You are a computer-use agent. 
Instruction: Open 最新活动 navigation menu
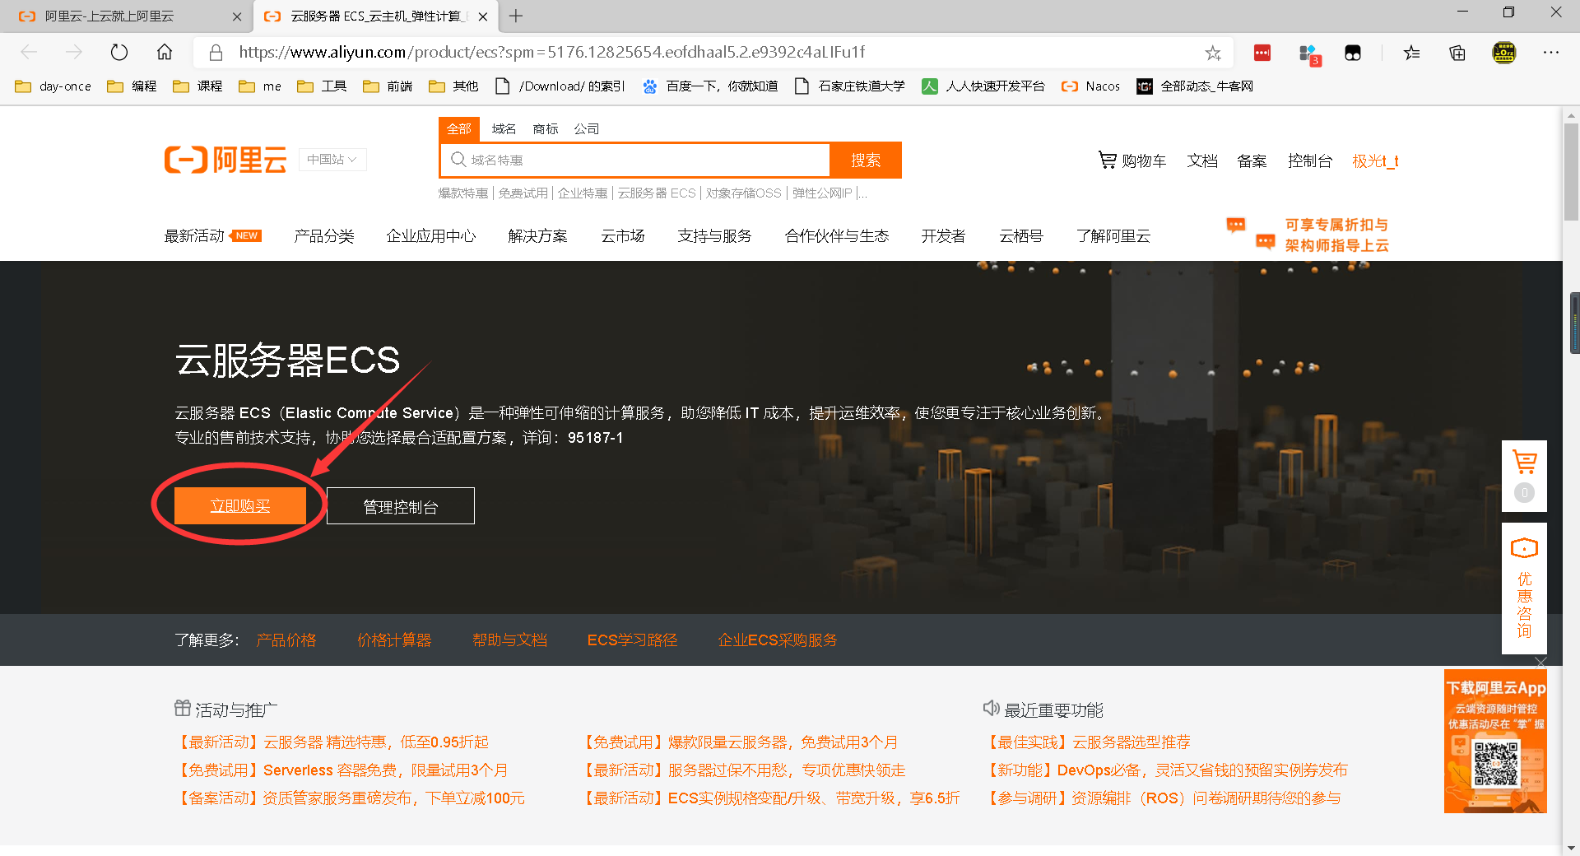194,236
